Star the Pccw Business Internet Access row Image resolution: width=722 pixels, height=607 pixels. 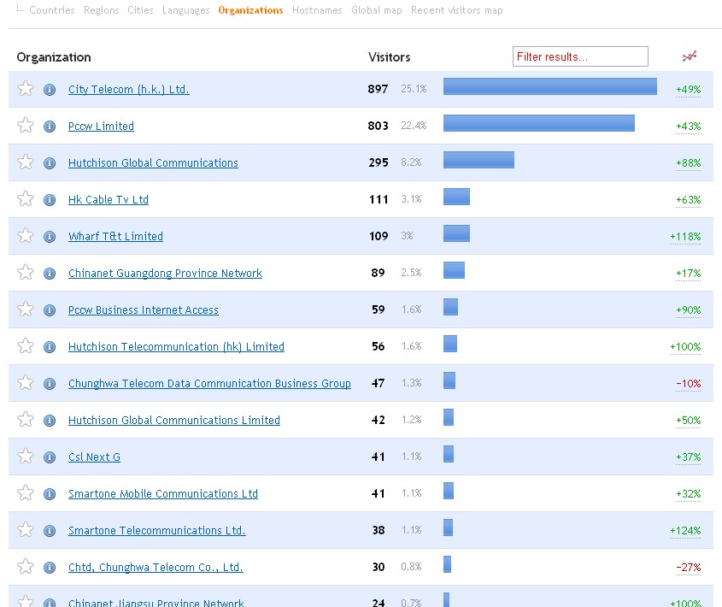tap(26, 309)
